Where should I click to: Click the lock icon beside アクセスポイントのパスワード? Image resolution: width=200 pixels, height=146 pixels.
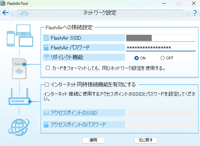point(46,125)
